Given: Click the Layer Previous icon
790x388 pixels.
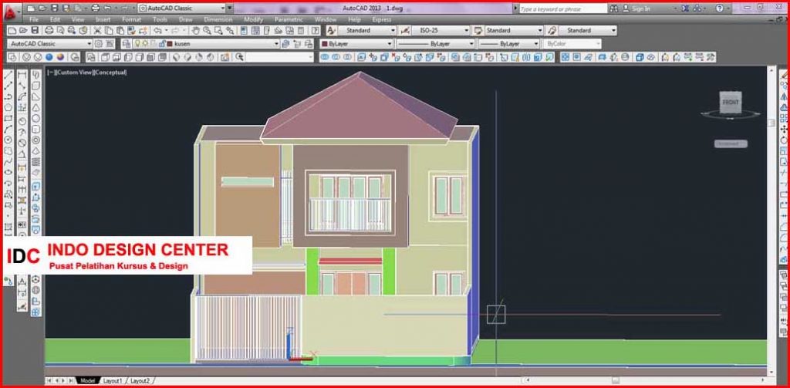Looking at the screenshot, I should click(x=296, y=44).
